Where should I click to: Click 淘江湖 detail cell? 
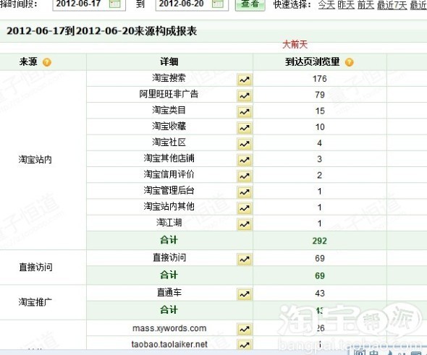pyautogui.click(x=169, y=223)
